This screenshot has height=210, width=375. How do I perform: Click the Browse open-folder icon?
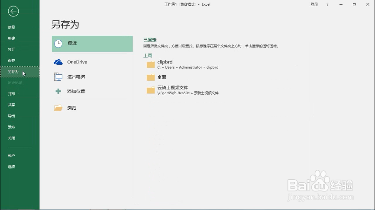pyautogui.click(x=58, y=108)
